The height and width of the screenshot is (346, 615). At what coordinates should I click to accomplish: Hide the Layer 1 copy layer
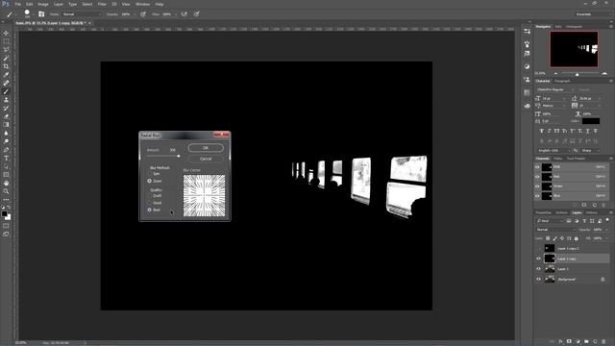(538, 259)
